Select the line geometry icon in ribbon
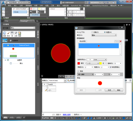Screen dimensions: 133x121 [4, 12]
